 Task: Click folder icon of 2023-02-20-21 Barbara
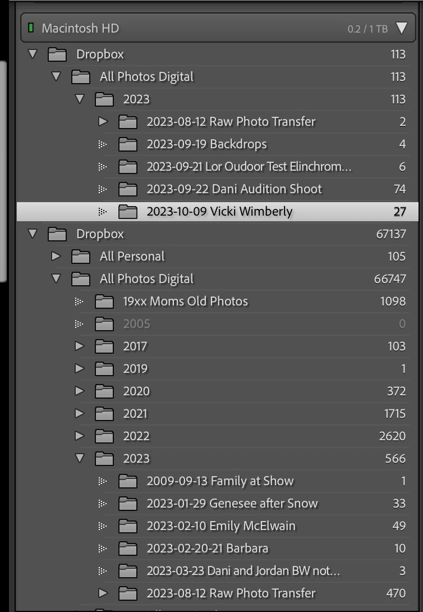click(128, 549)
